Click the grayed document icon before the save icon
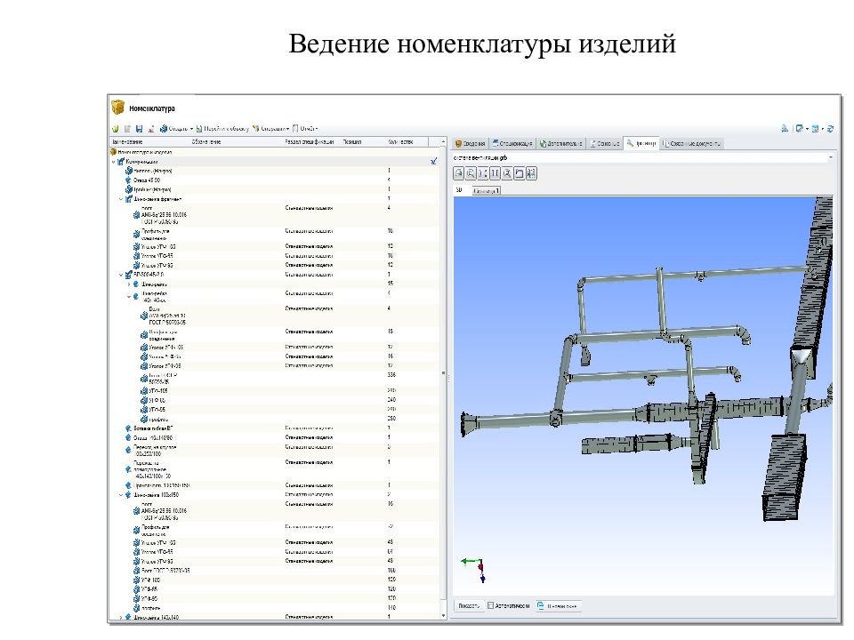The width and height of the screenshot is (854, 640). pos(127,128)
